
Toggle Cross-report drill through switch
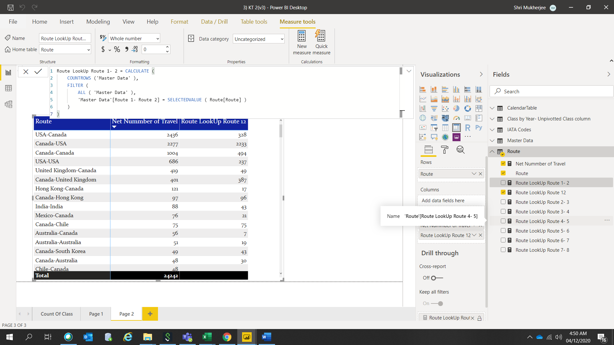click(437, 278)
